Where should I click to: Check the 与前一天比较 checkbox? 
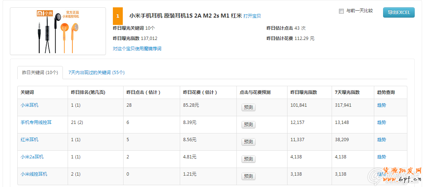tap(341, 11)
